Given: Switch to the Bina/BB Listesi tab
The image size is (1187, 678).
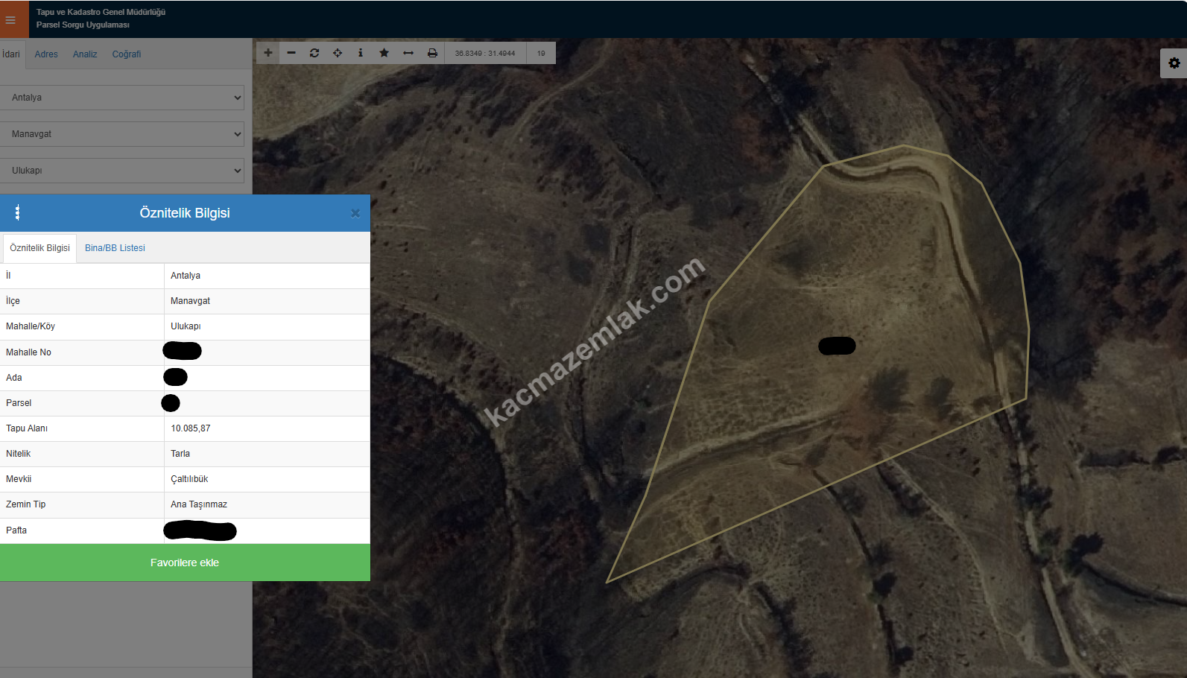Looking at the screenshot, I should point(115,248).
